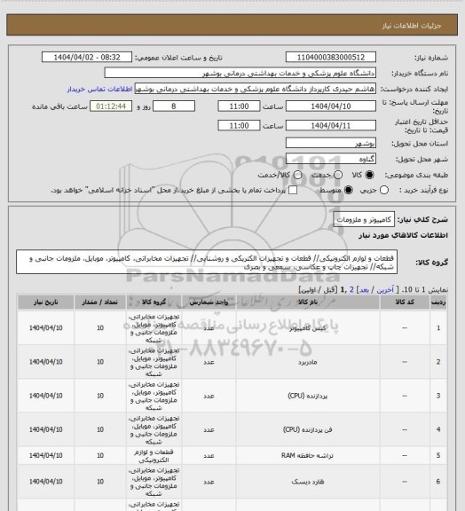Click the کامپیوتر و ملزومات description box
This screenshot has width=465, height=511.
click(364, 219)
